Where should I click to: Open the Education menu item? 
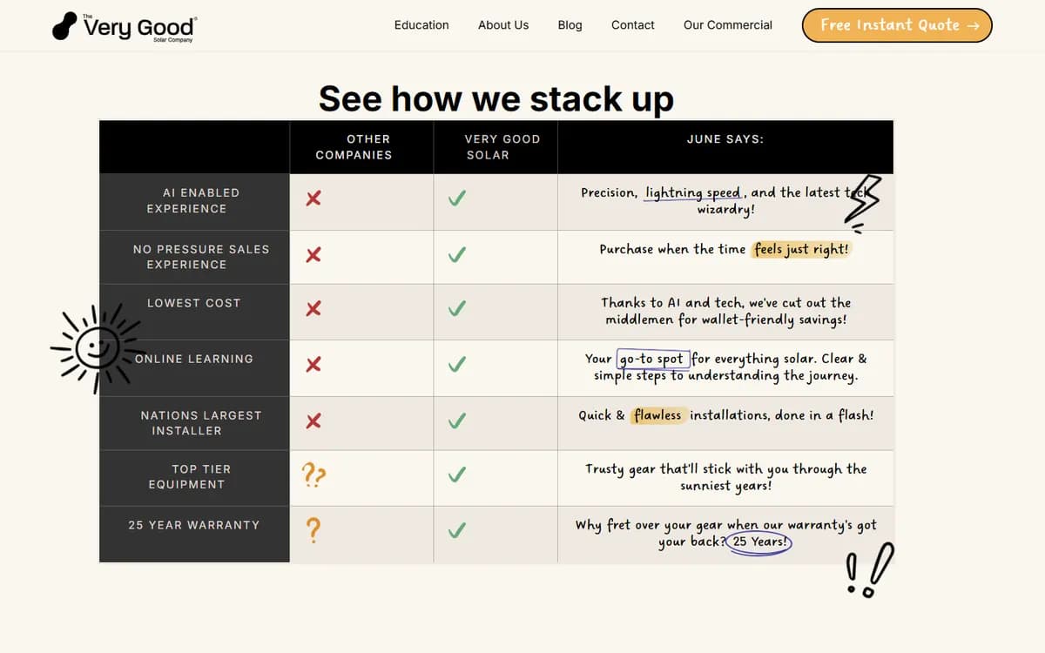coord(421,25)
